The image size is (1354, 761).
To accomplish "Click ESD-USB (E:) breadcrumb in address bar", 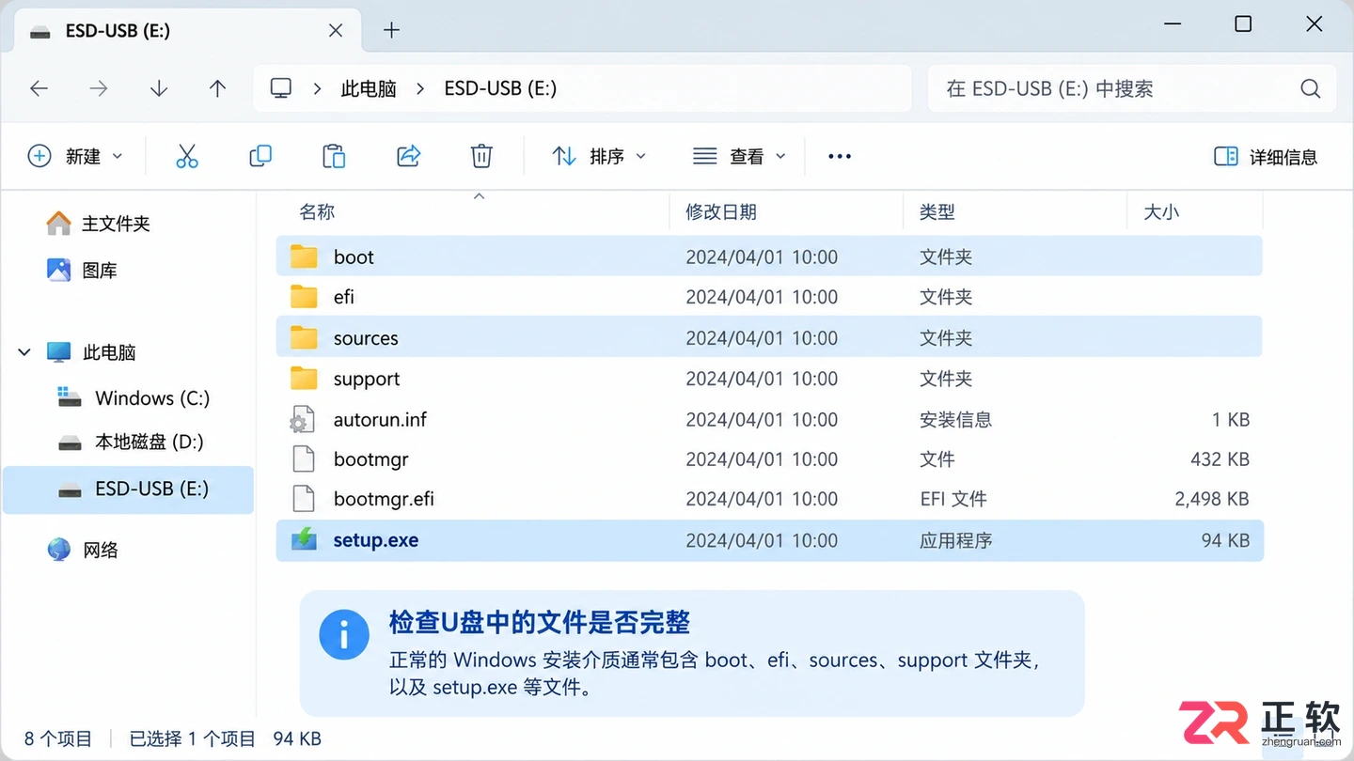I will point(500,88).
